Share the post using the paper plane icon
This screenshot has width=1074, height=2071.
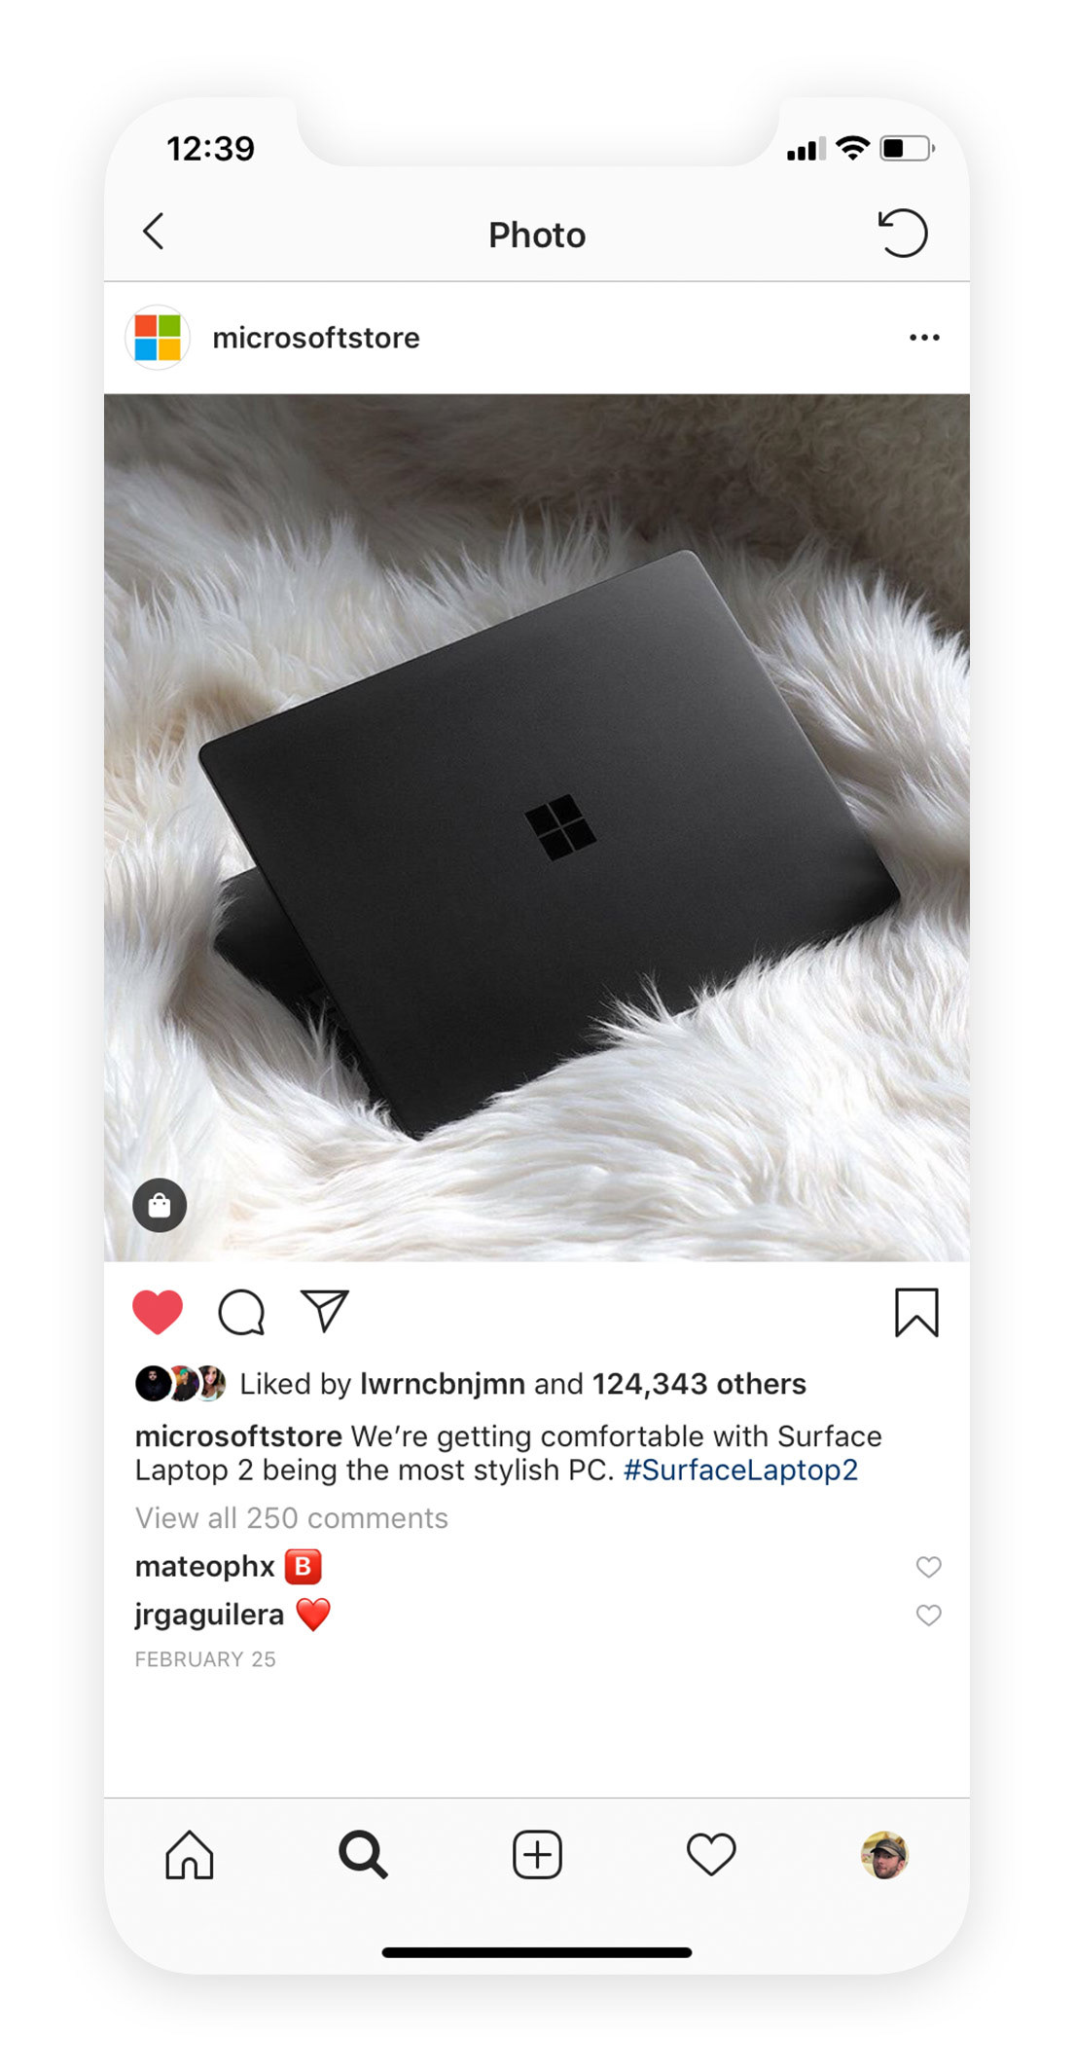325,1311
